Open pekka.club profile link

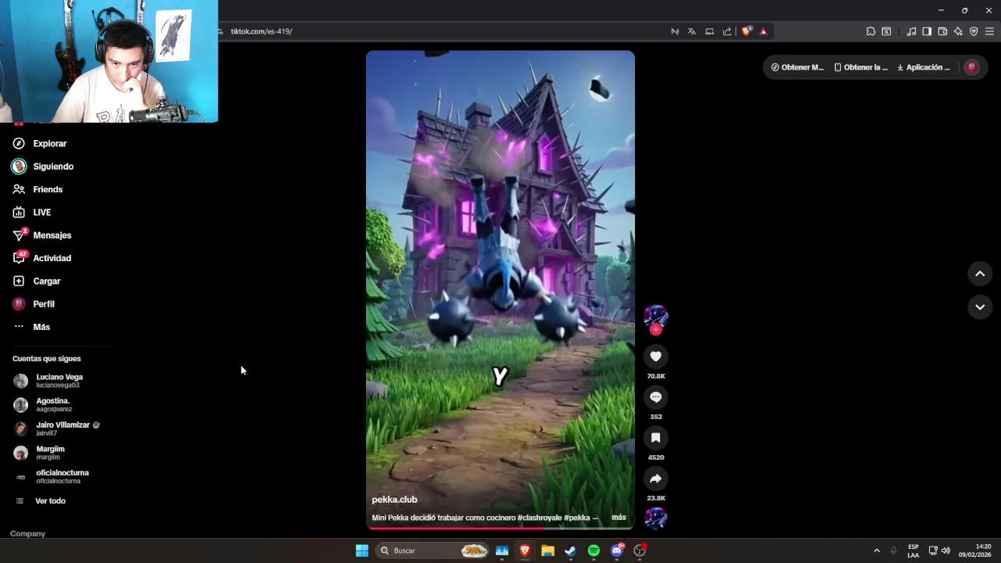click(394, 500)
